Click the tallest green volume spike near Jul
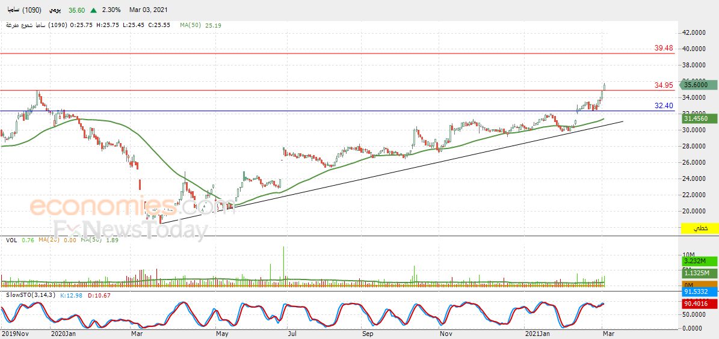The width and height of the screenshot is (719, 339). [284, 267]
